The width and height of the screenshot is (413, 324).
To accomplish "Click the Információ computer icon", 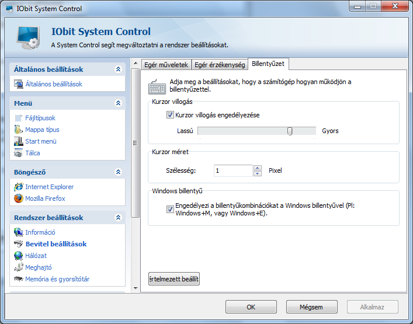I will pyautogui.click(x=19, y=232).
